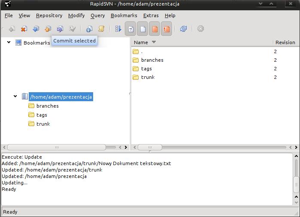Open the Extras menu
The width and height of the screenshot is (300, 217).
(151, 15)
